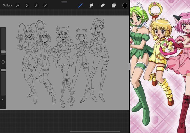Image resolution: width=190 pixels, height=133 pixels.
Task: Select the Smudge tool
Action: [x=91, y=6]
